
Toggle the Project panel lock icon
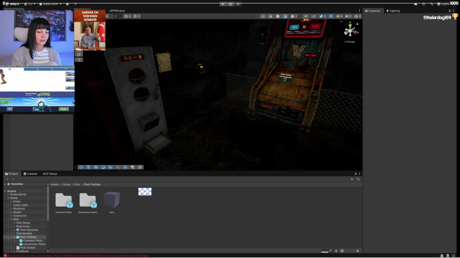point(355,174)
